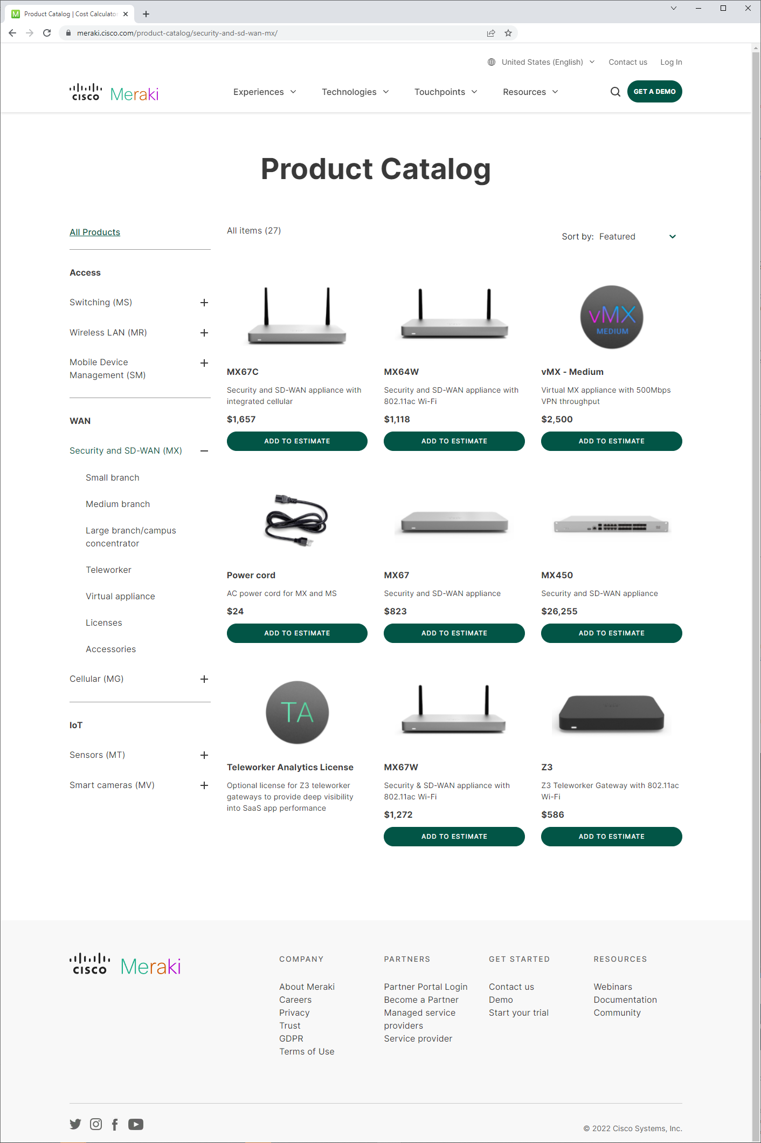Open the Technologies menu
The height and width of the screenshot is (1143, 761).
point(355,92)
